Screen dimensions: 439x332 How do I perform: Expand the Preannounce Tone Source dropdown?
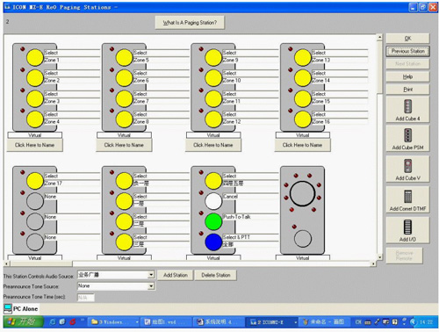coord(151,286)
